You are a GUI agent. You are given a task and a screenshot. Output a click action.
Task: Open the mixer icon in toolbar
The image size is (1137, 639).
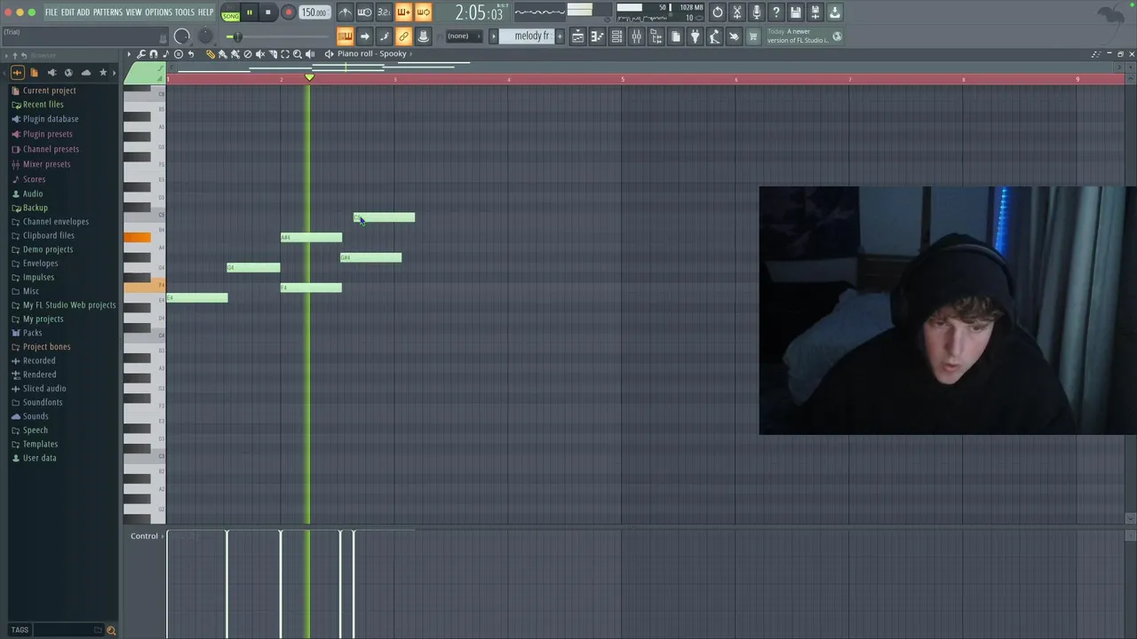pos(636,36)
